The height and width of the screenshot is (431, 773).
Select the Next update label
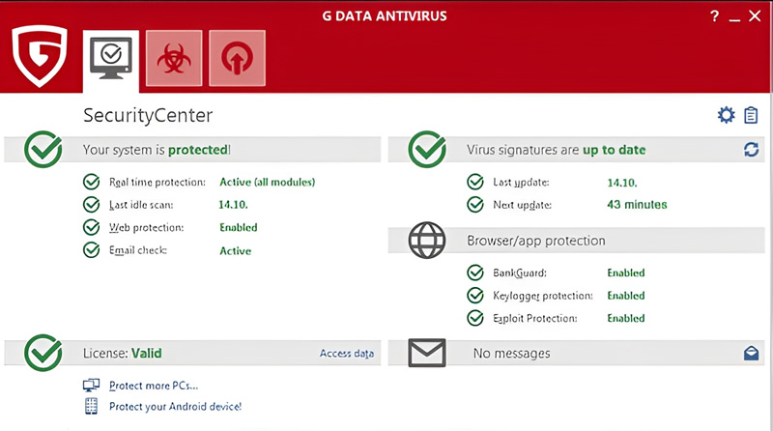pyautogui.click(x=522, y=205)
